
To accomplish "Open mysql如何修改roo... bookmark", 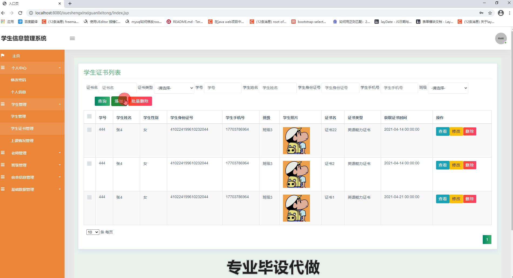I will coord(143,22).
